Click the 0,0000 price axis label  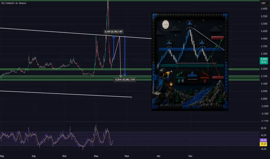pos(264,99)
